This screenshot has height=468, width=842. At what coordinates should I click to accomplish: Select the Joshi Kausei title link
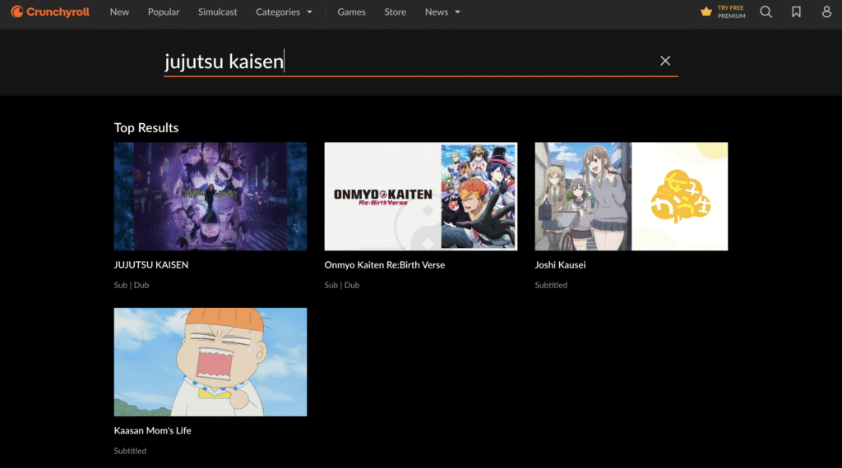(560, 265)
